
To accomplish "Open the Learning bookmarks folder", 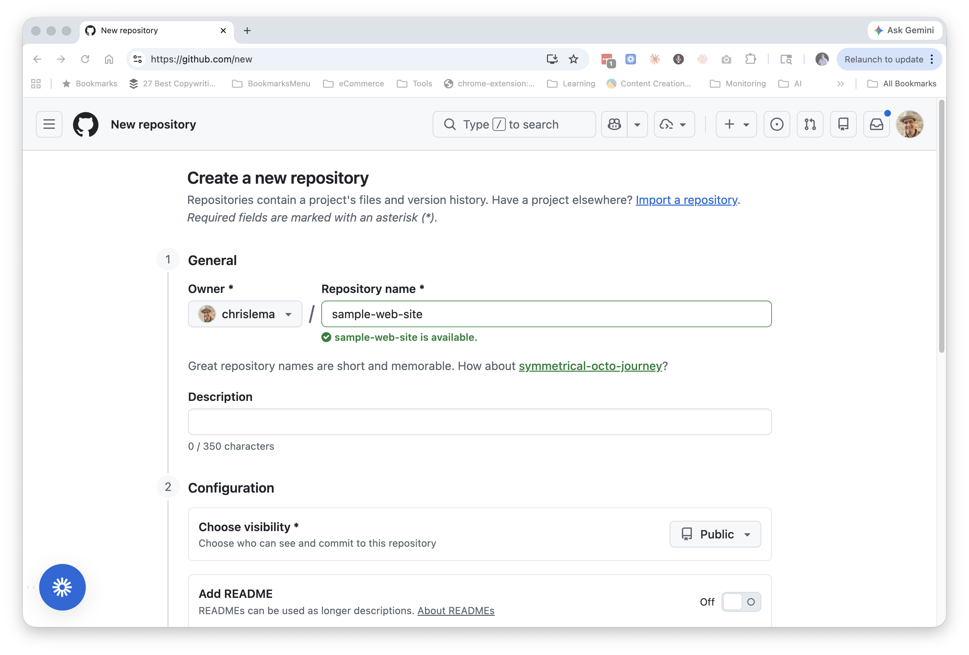I will tap(571, 84).
